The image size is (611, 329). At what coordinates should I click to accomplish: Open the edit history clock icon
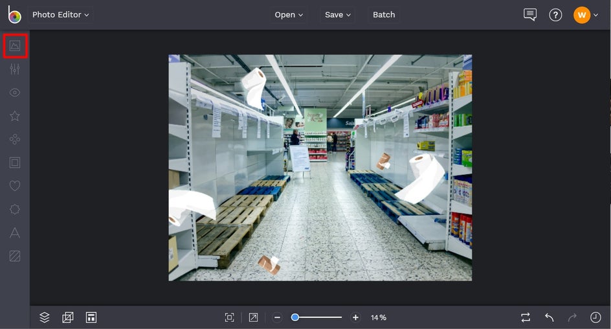[595, 317]
